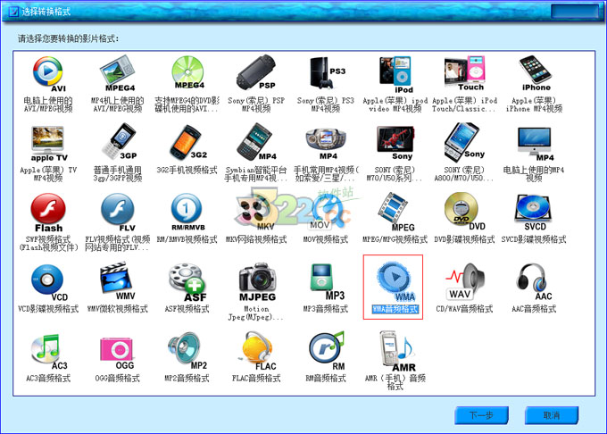Click the 'RM/RMVB视频格式' label

[x=187, y=239]
